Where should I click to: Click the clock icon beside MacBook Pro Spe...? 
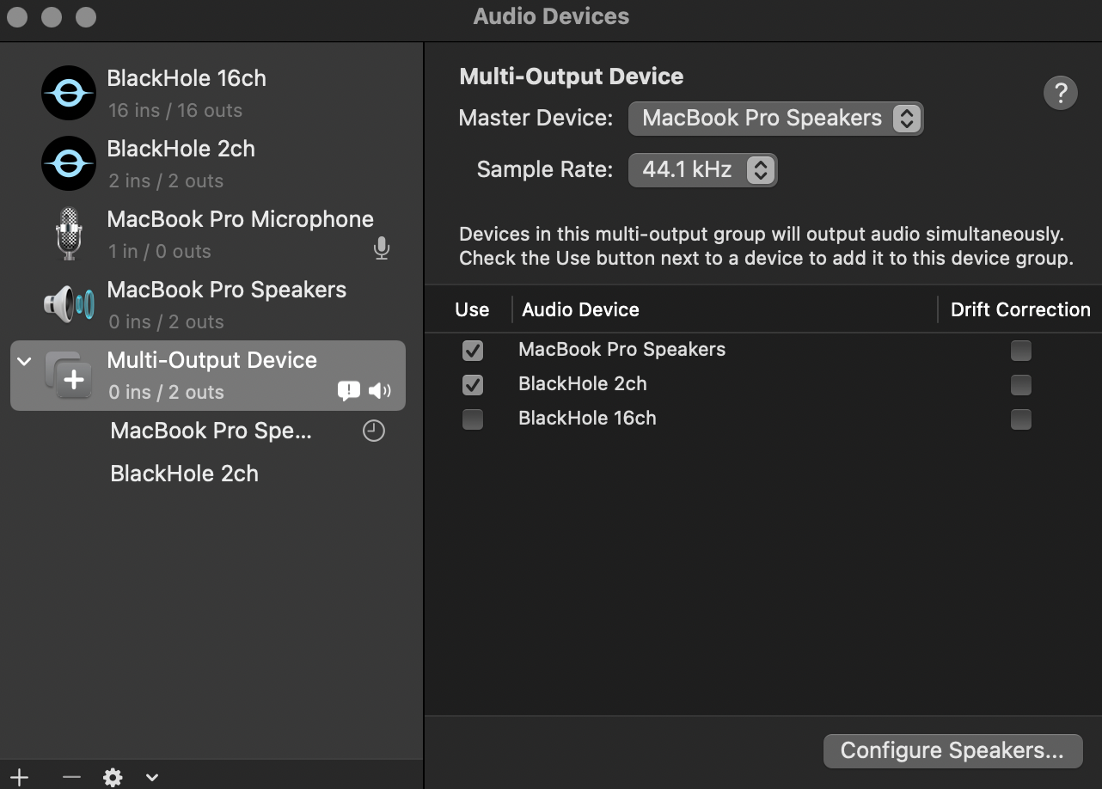click(373, 431)
